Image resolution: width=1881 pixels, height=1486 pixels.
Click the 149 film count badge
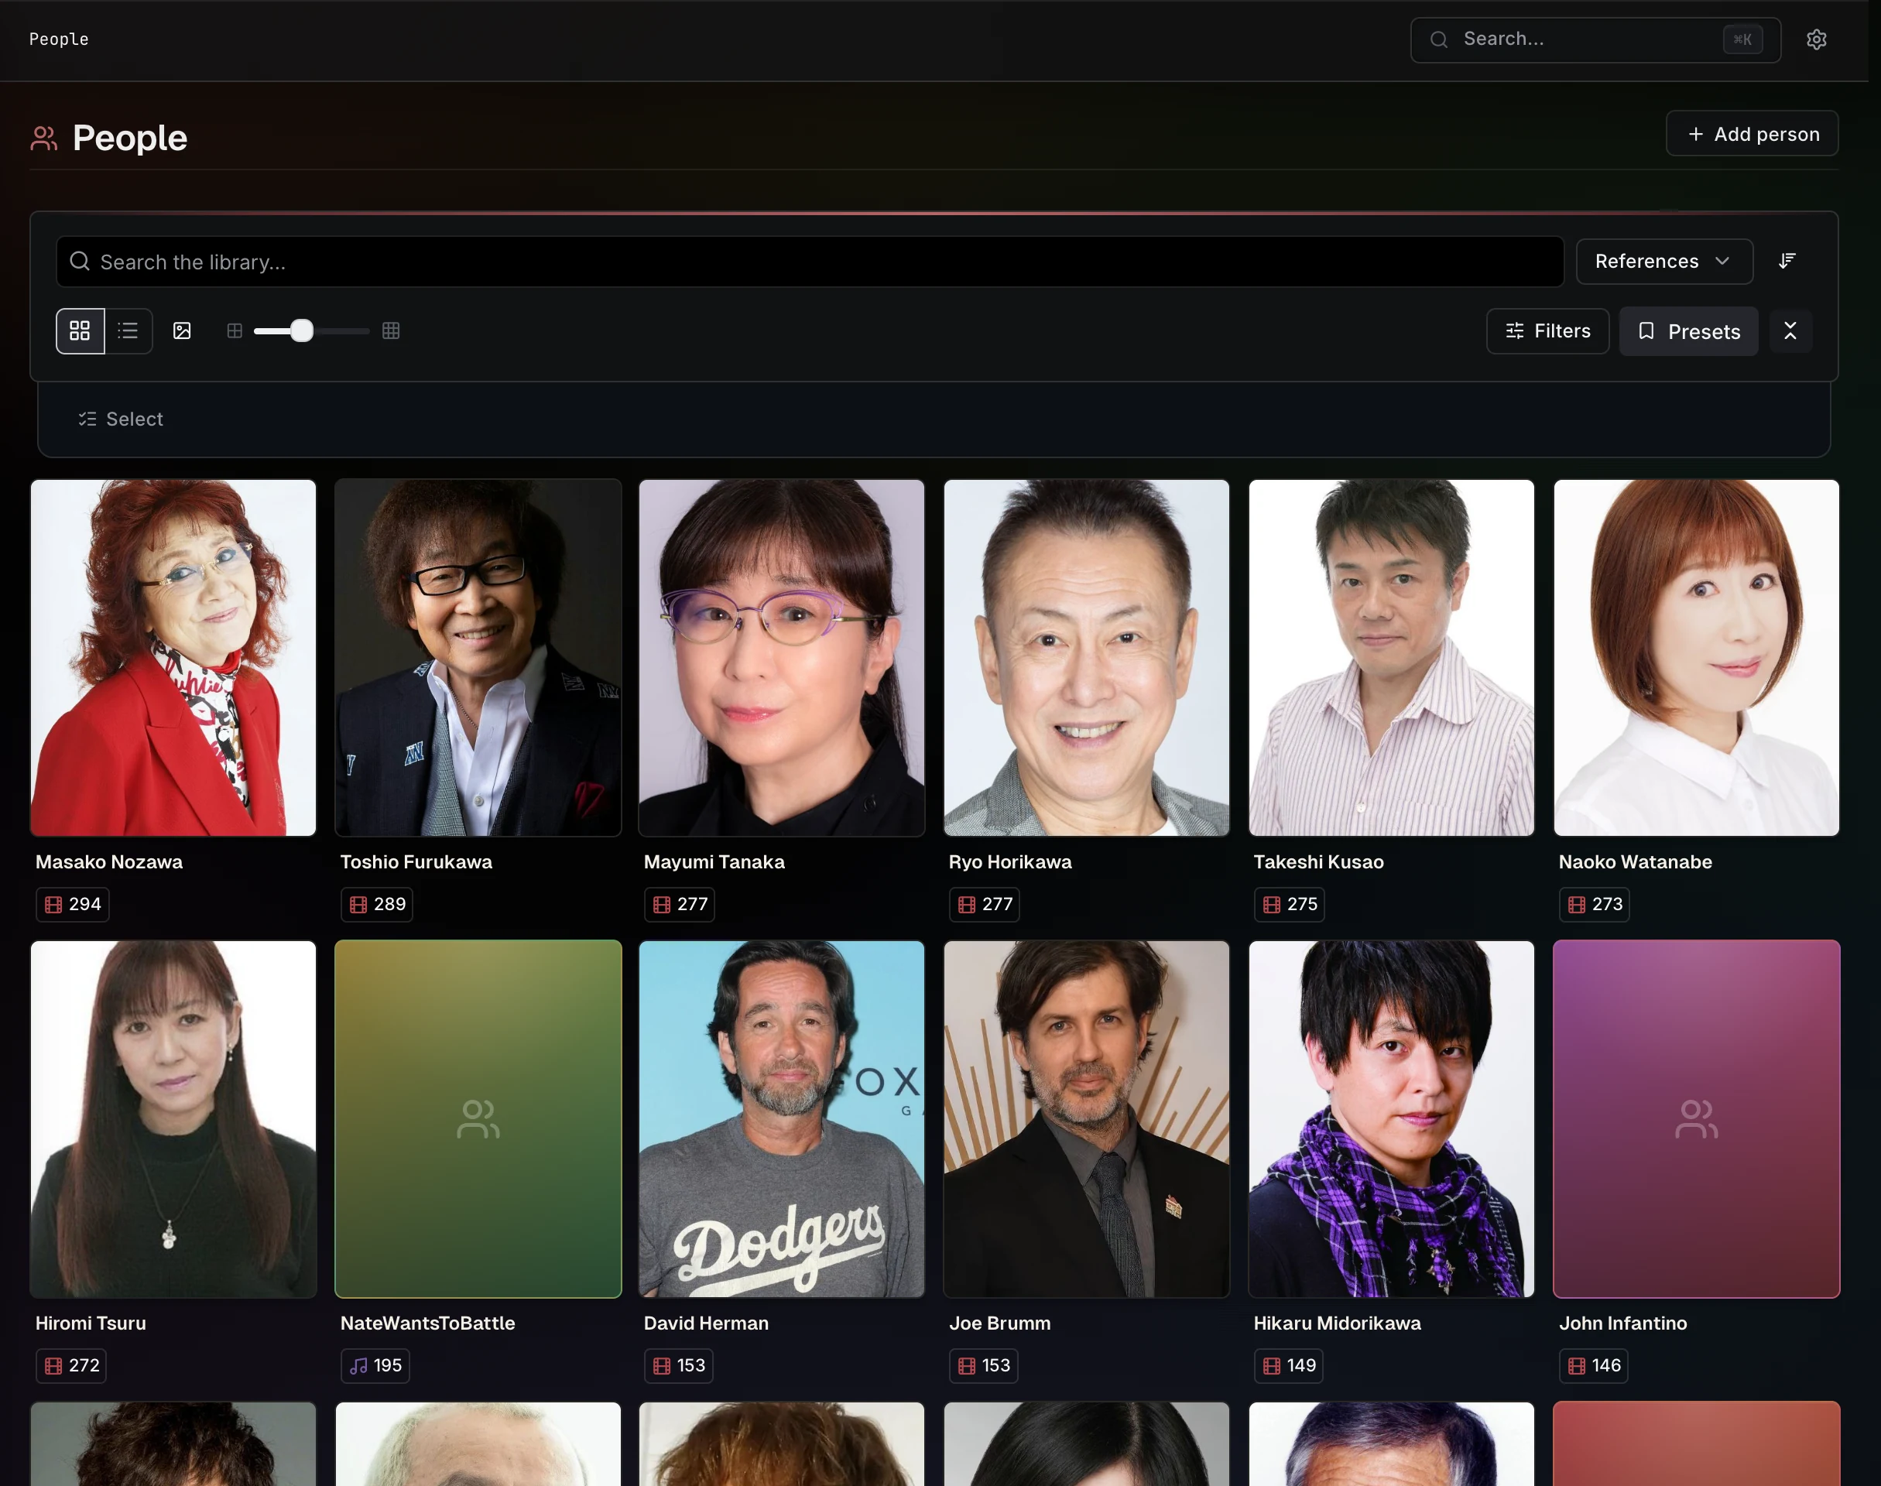click(1289, 1365)
